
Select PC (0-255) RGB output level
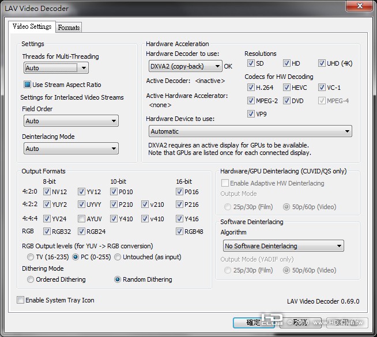76,257
